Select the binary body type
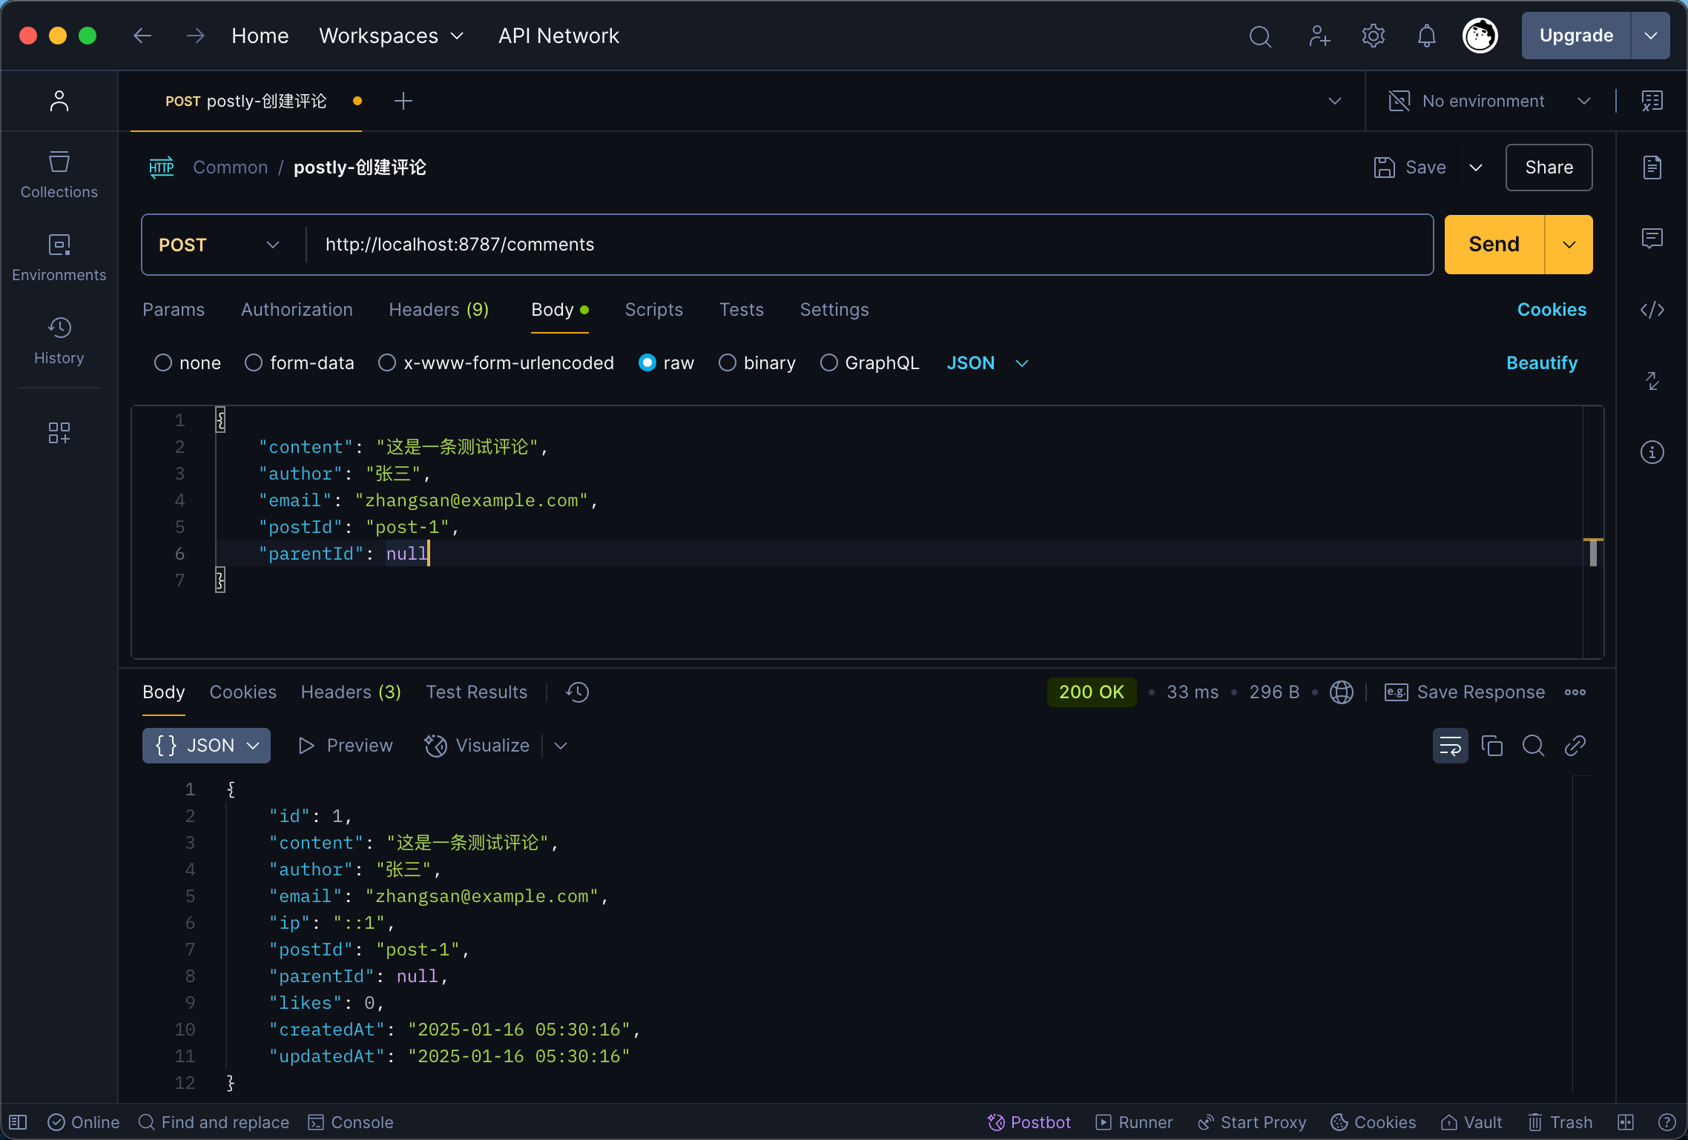The width and height of the screenshot is (1688, 1140). [x=756, y=363]
